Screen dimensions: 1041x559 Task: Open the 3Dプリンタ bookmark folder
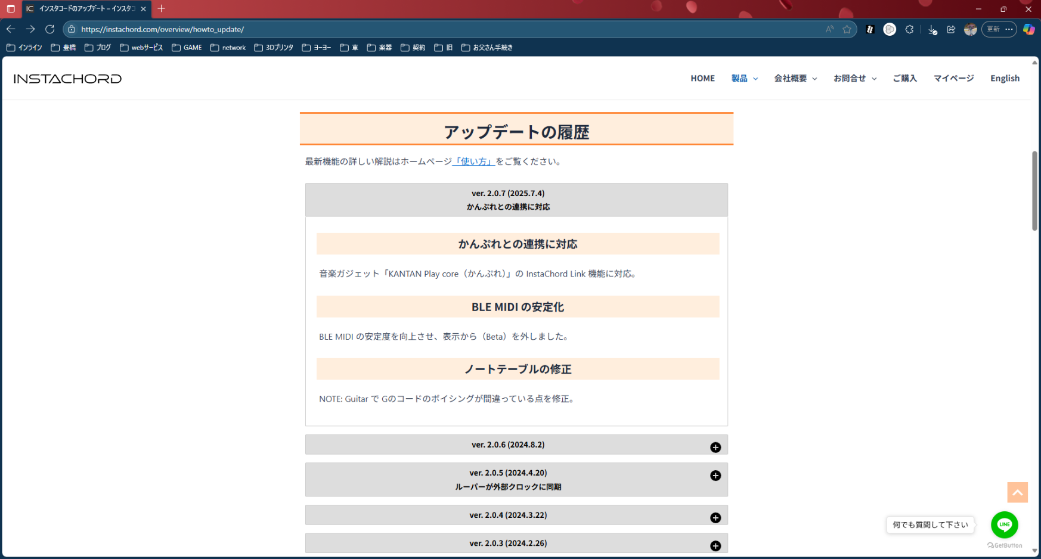[274, 48]
